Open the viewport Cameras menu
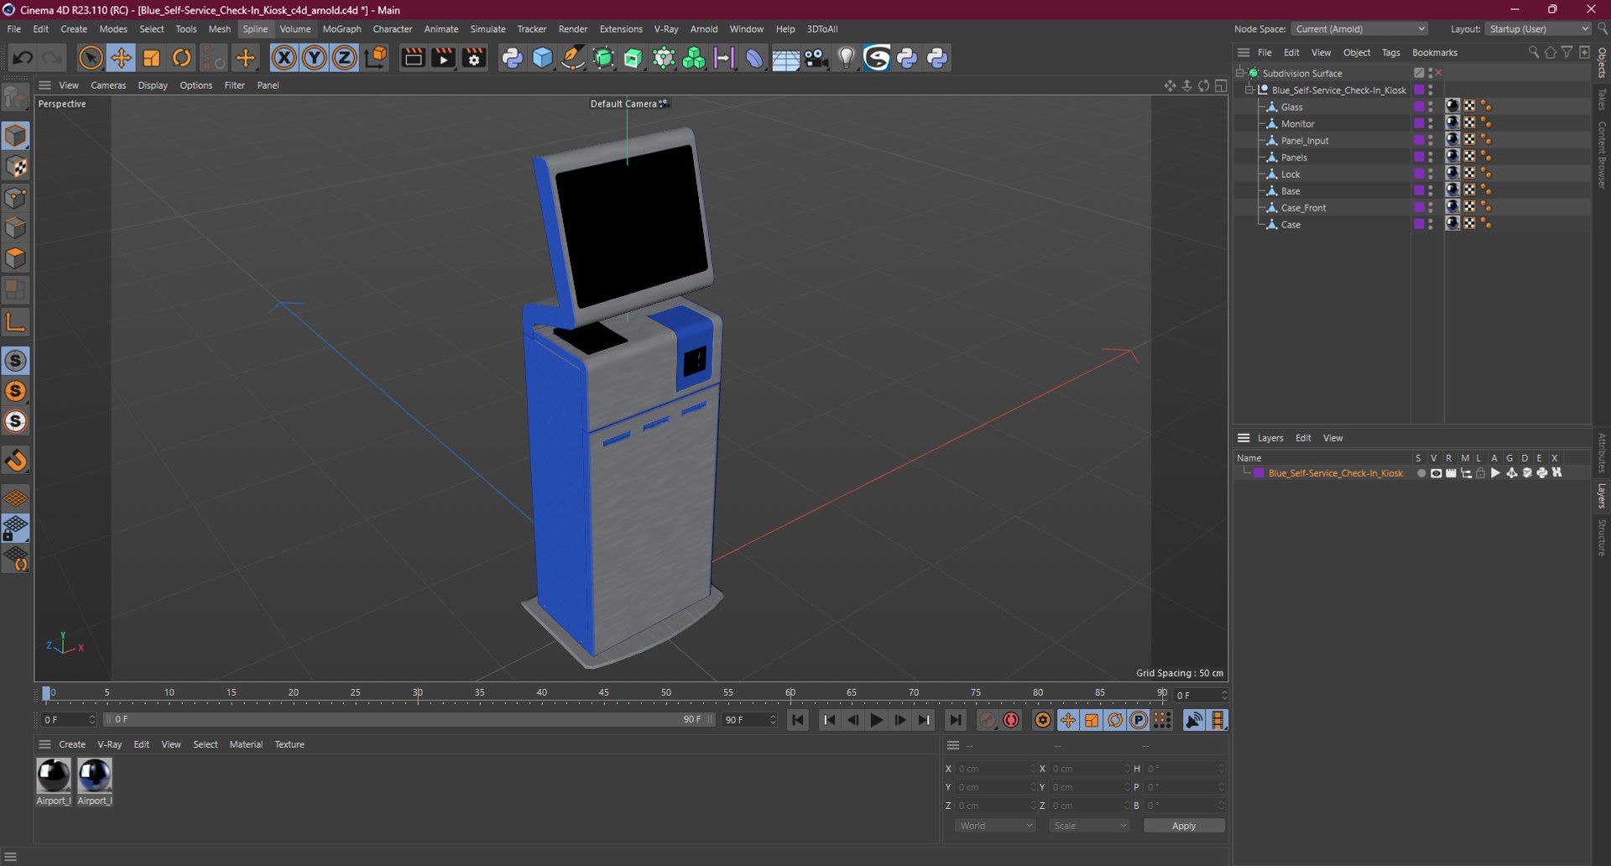Viewport: 1611px width, 866px height. tap(108, 85)
